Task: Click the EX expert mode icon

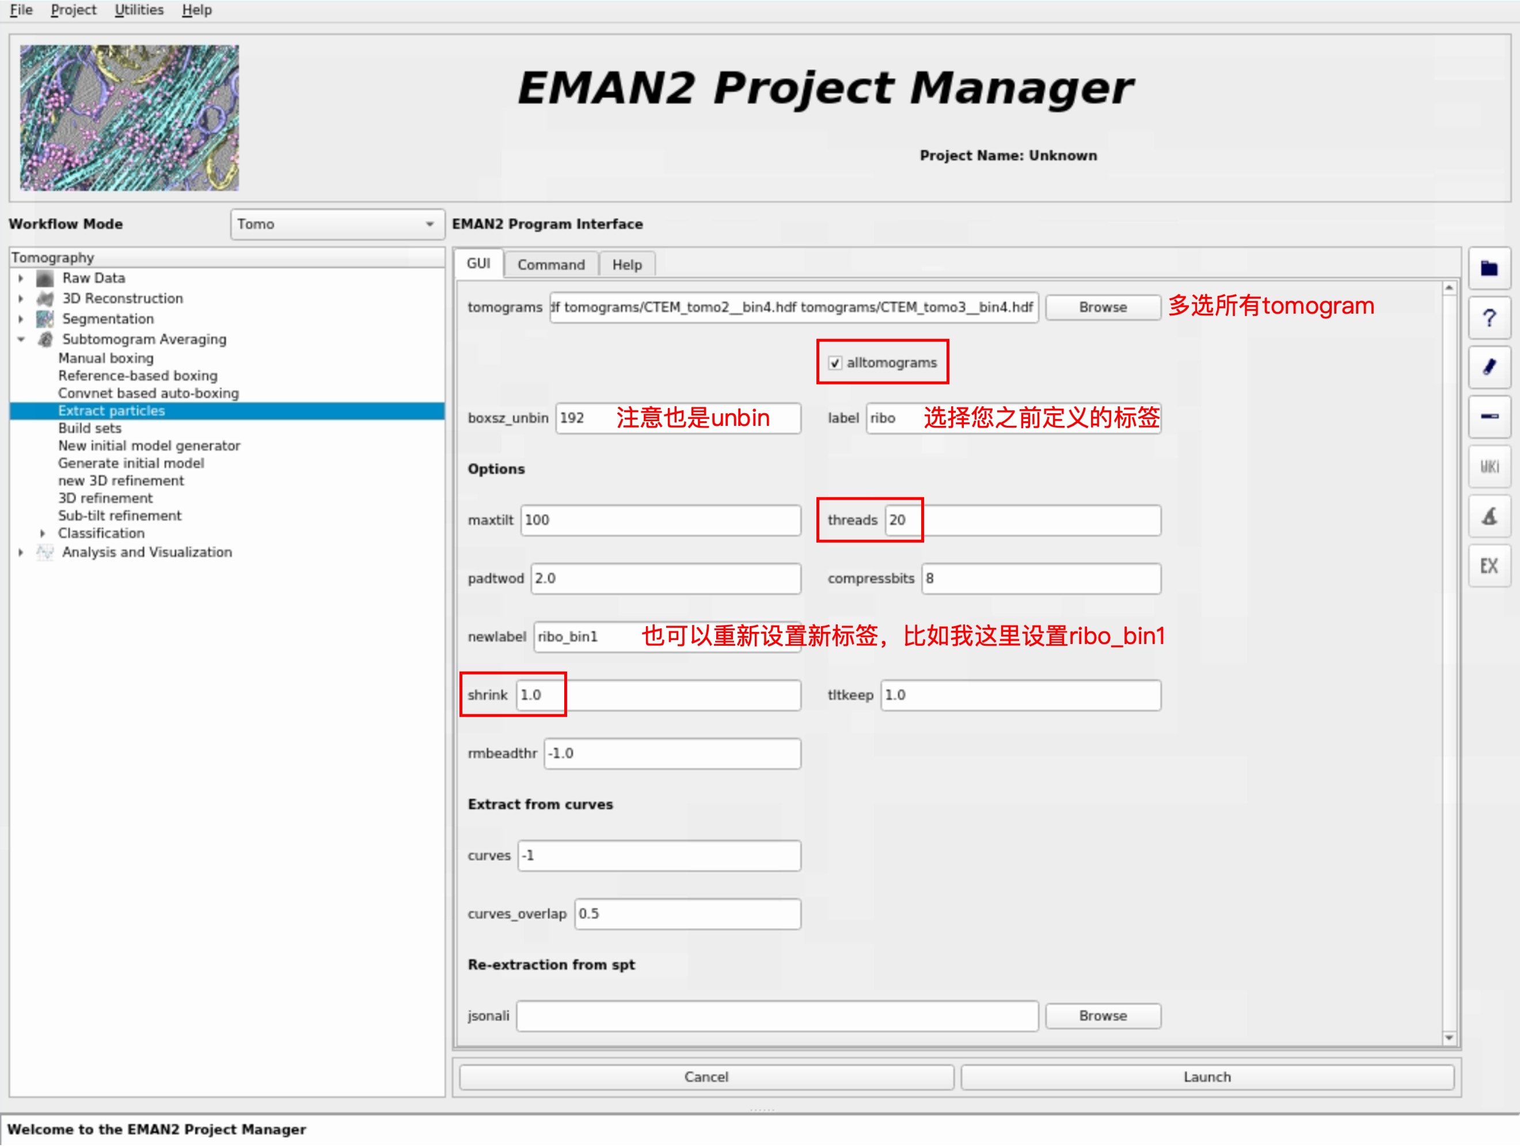Action: [1489, 566]
